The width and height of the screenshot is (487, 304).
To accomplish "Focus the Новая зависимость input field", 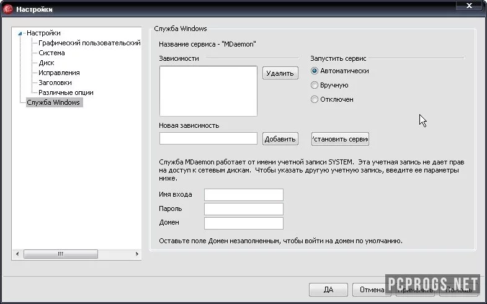I will (208, 138).
